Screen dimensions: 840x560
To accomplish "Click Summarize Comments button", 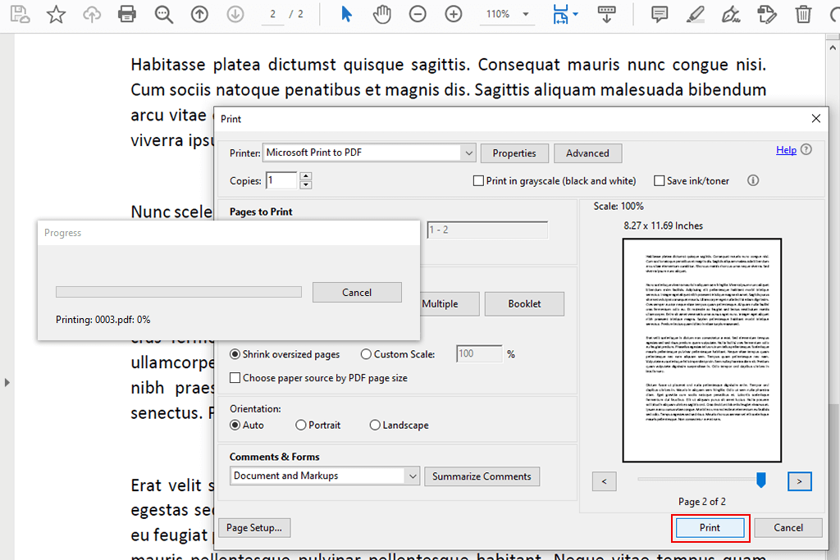I will pyautogui.click(x=482, y=476).
